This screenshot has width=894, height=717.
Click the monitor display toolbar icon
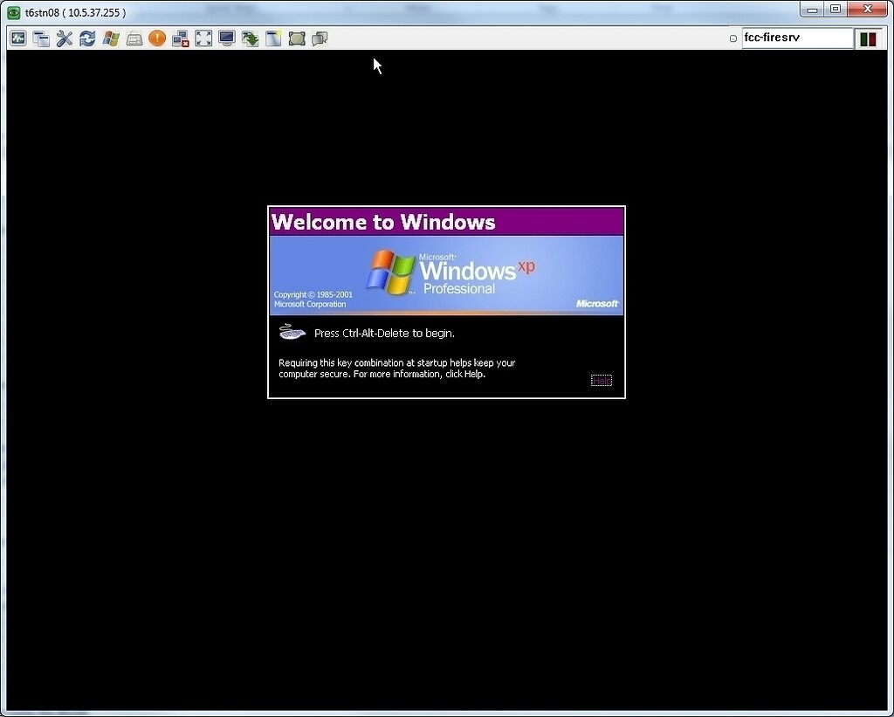click(x=226, y=38)
